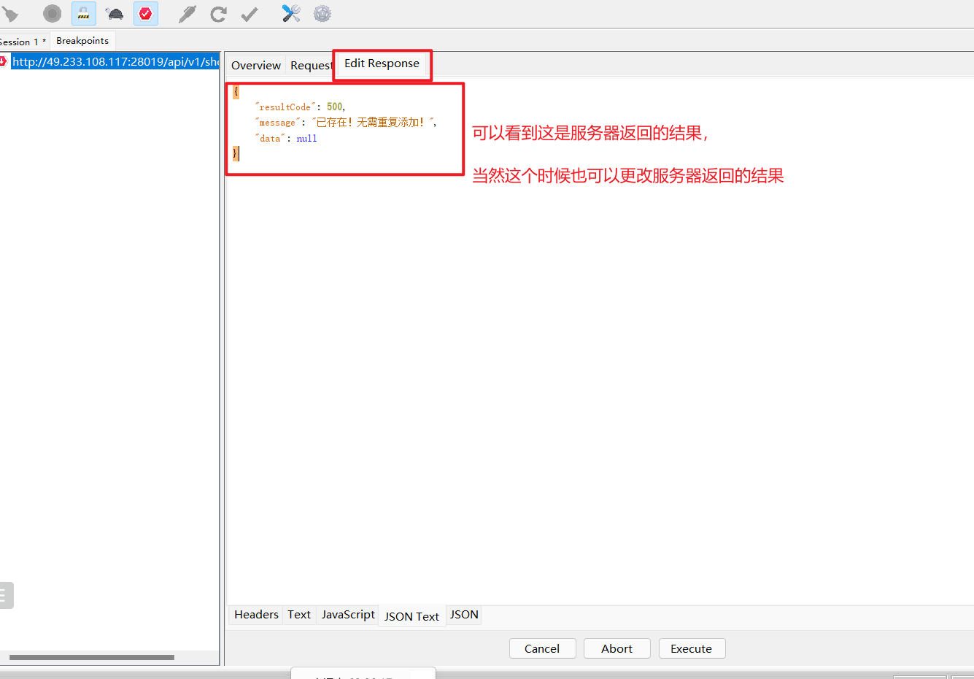Select the JSON Text view tab
974x679 pixels.
[411, 616]
